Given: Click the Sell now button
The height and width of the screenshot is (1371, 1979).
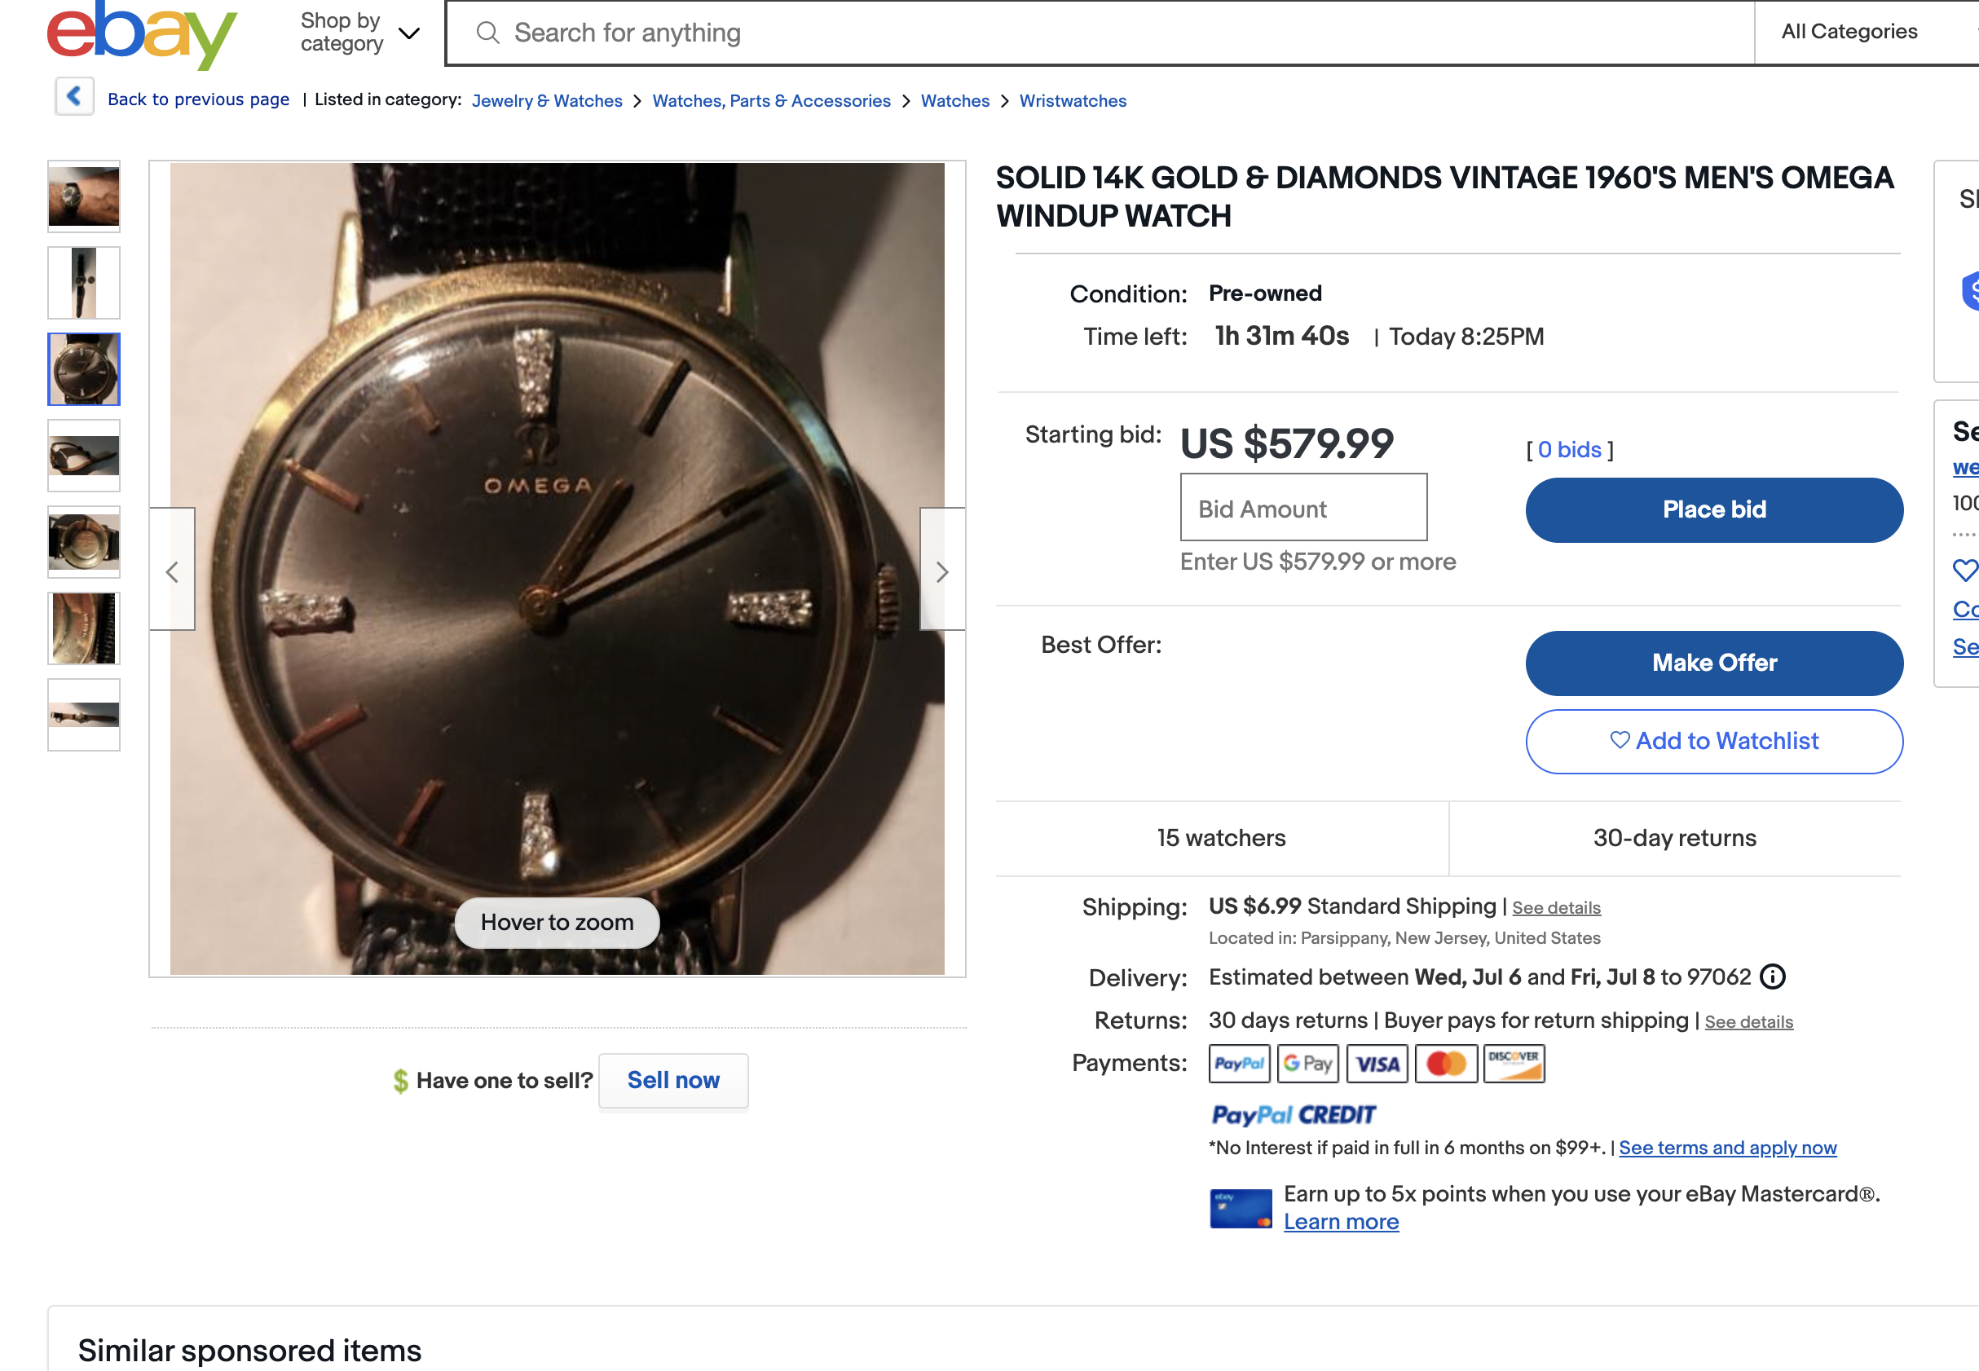Looking at the screenshot, I should (672, 1081).
